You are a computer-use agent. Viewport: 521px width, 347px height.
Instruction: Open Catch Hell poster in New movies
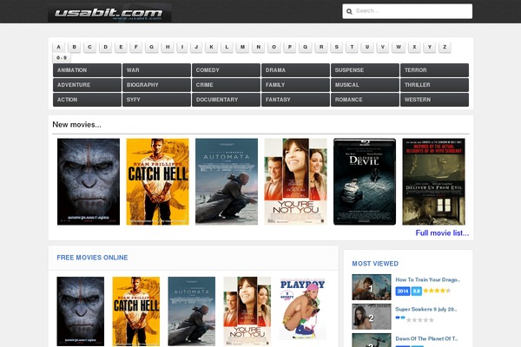click(157, 181)
